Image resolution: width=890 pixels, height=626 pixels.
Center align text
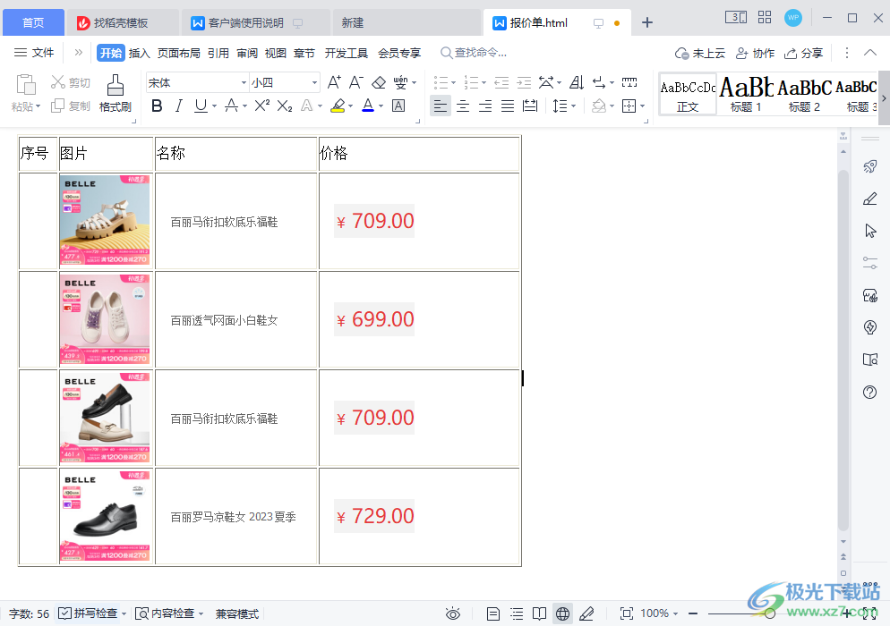[x=463, y=106]
